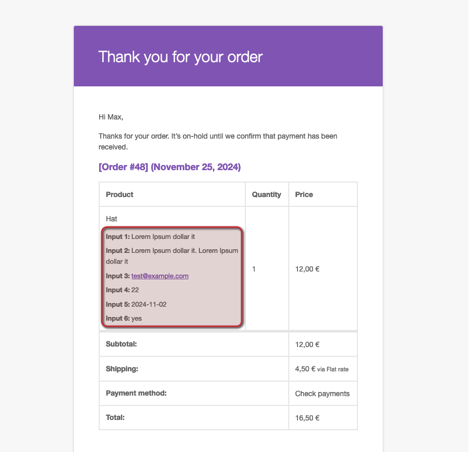Click the Input 6 value yes

(136, 319)
